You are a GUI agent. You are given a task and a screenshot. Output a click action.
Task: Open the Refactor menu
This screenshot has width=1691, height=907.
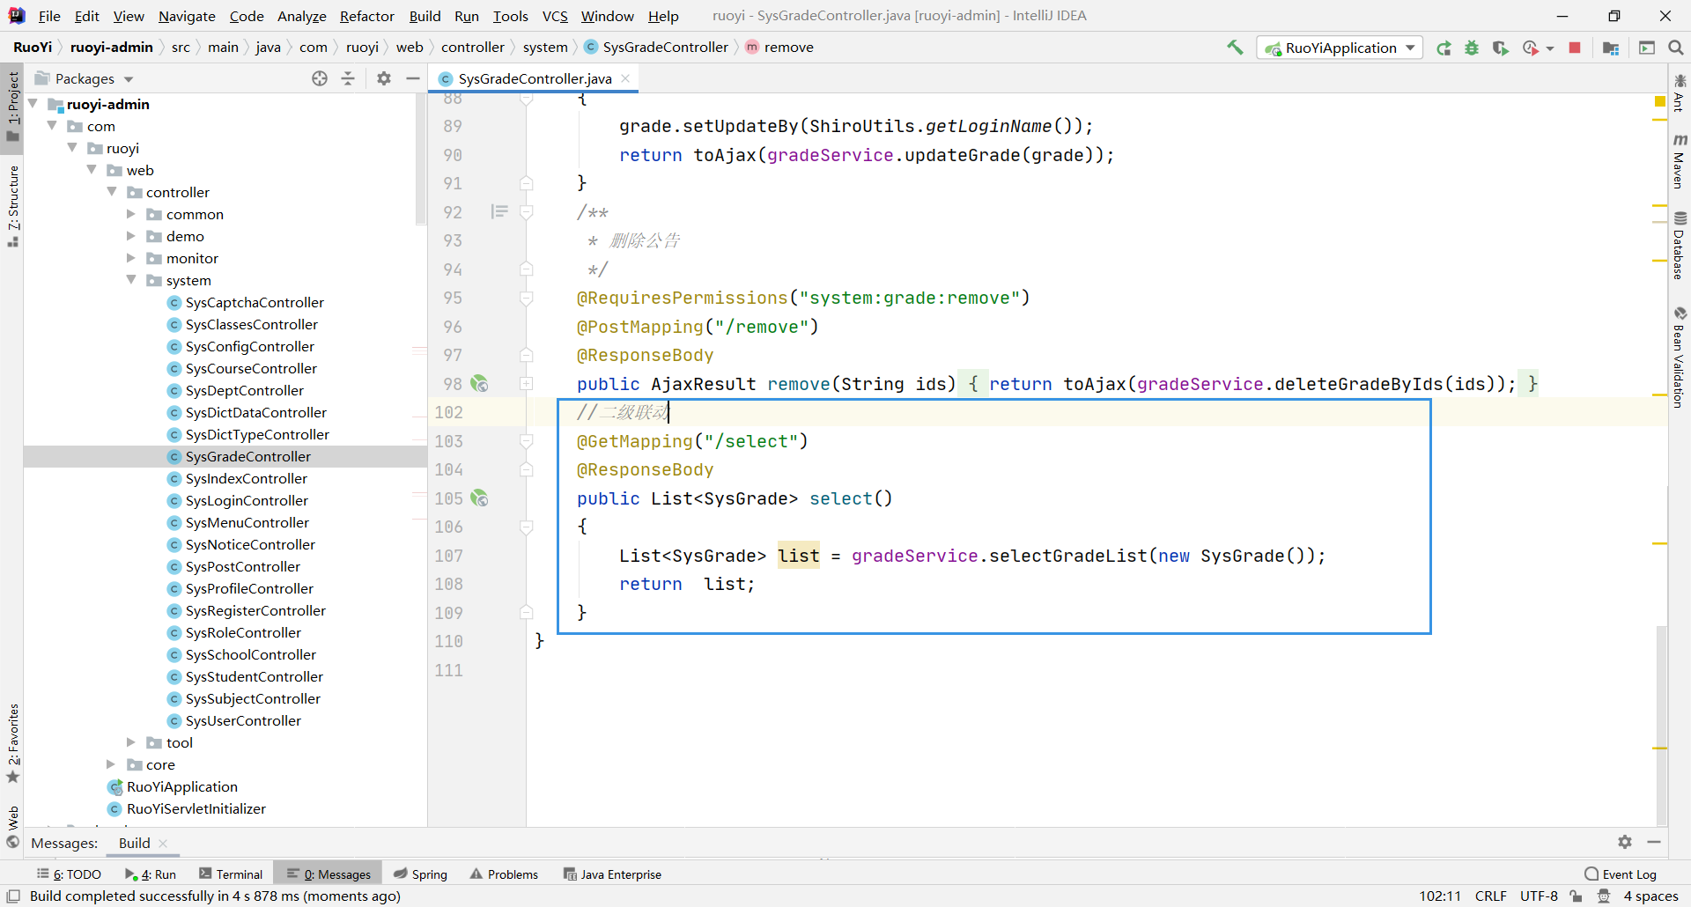366,16
